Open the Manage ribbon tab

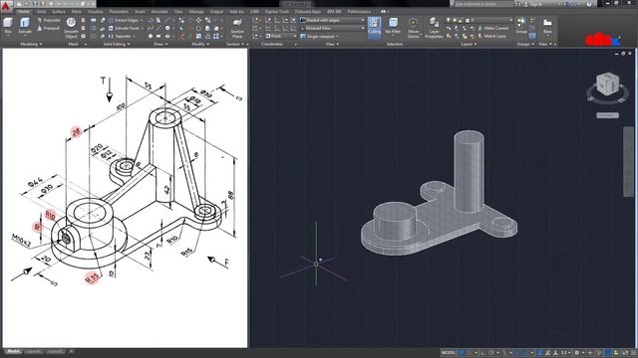click(196, 11)
